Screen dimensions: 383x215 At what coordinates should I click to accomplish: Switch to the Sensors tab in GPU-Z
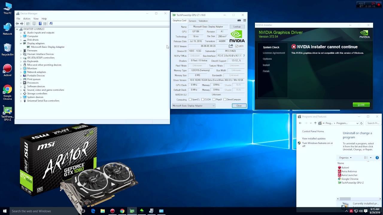[192, 21]
